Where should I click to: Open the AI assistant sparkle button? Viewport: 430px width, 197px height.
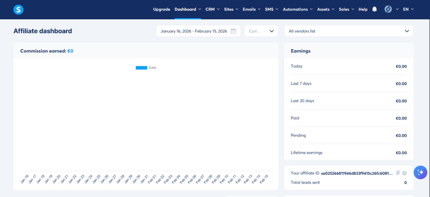(x=420, y=173)
